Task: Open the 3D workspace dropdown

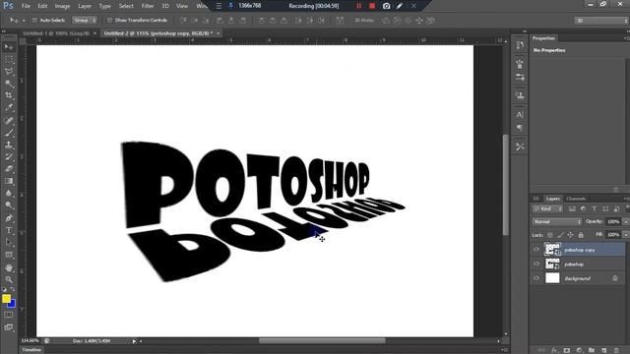Action: [601, 20]
